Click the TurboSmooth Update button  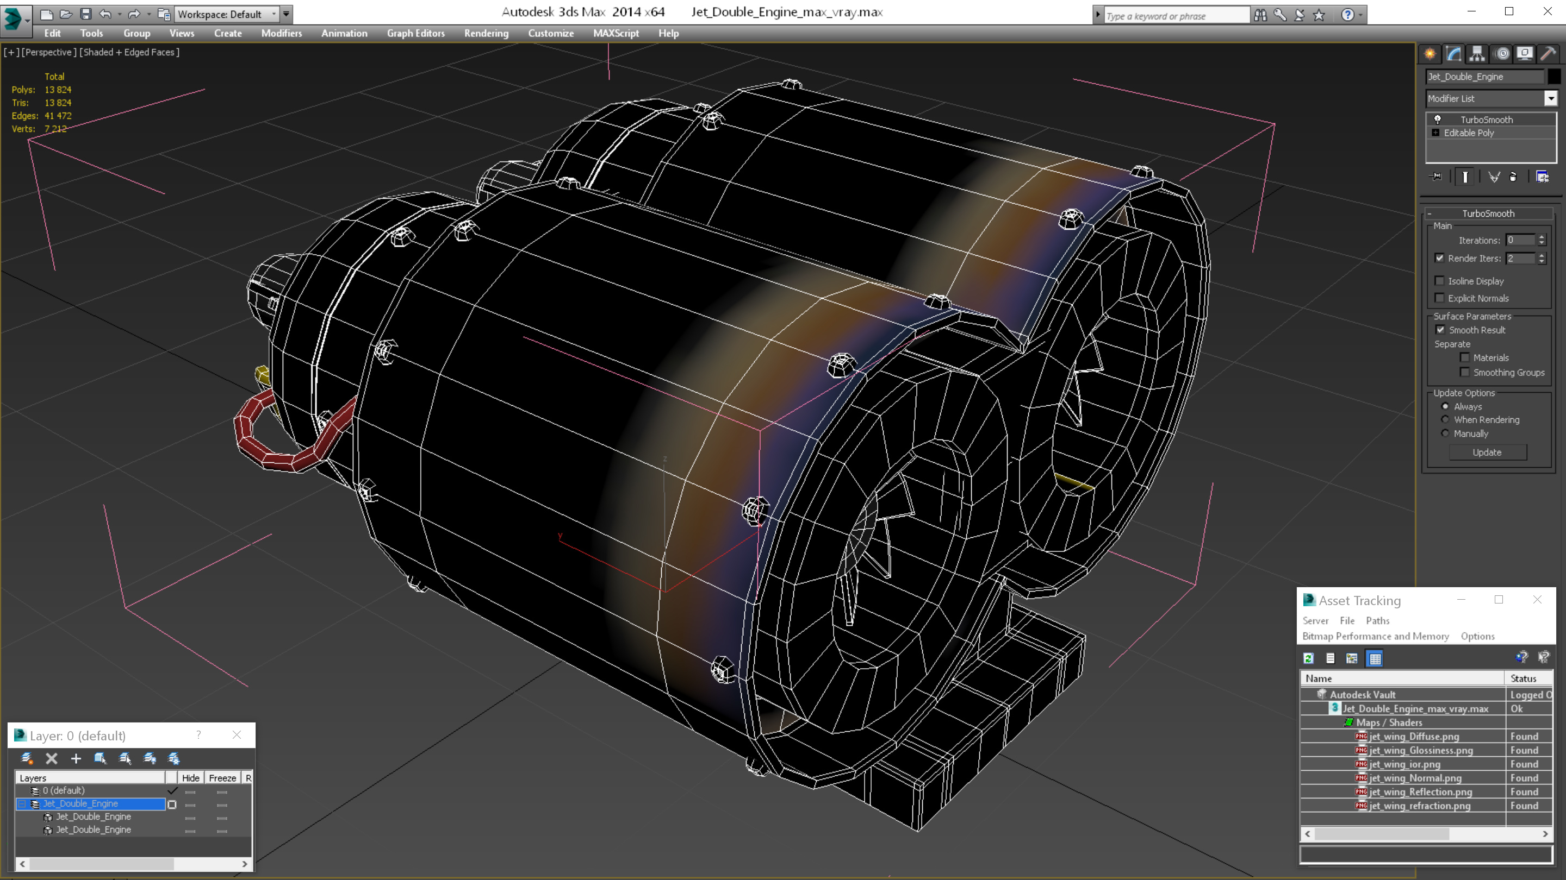1487,452
